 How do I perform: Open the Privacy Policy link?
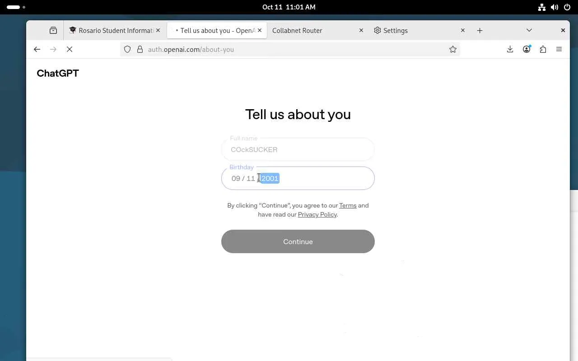pyautogui.click(x=317, y=214)
